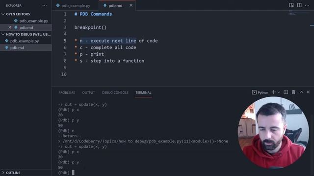This screenshot has width=314, height=176.
Task: Click the 'c - complete all code' line
Action: 108,47
